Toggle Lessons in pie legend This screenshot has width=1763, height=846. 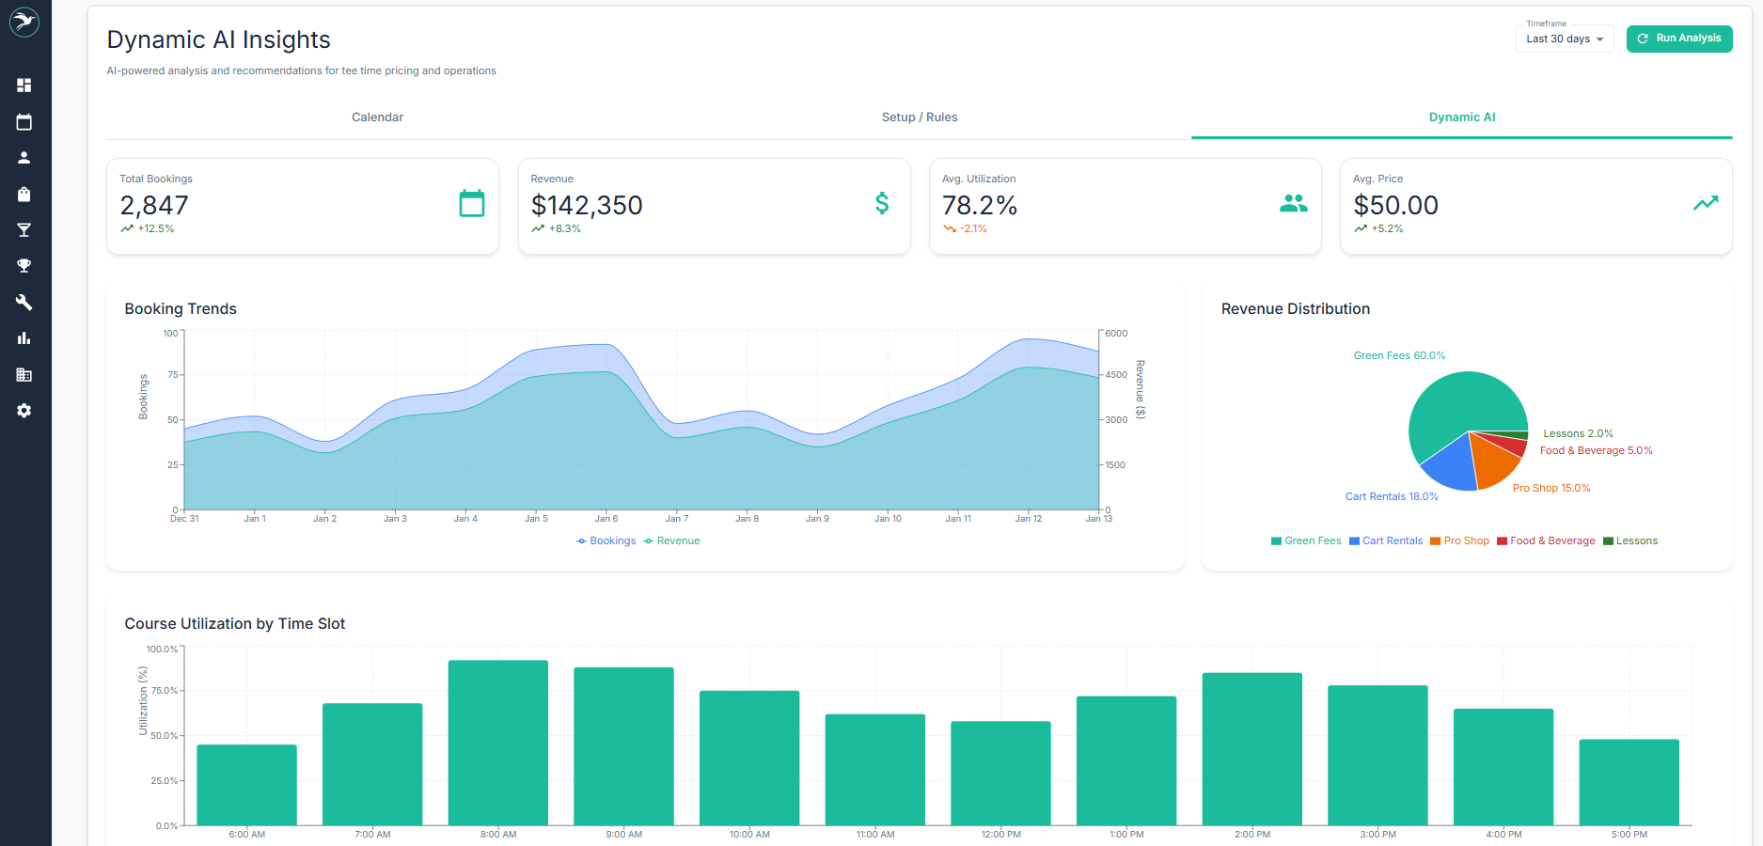click(1630, 541)
